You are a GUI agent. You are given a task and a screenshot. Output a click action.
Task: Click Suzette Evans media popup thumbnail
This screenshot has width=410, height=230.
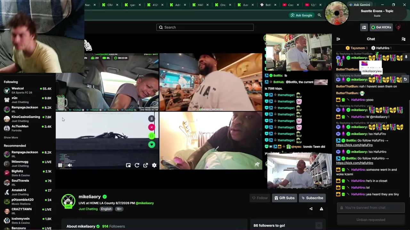coord(337,13)
